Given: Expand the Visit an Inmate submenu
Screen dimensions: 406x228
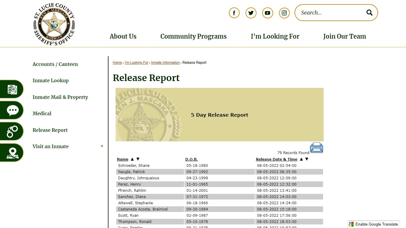Looking at the screenshot, I should [x=102, y=146].
